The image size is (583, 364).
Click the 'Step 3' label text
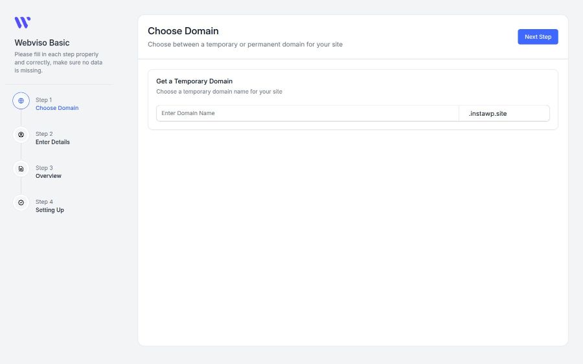point(44,168)
